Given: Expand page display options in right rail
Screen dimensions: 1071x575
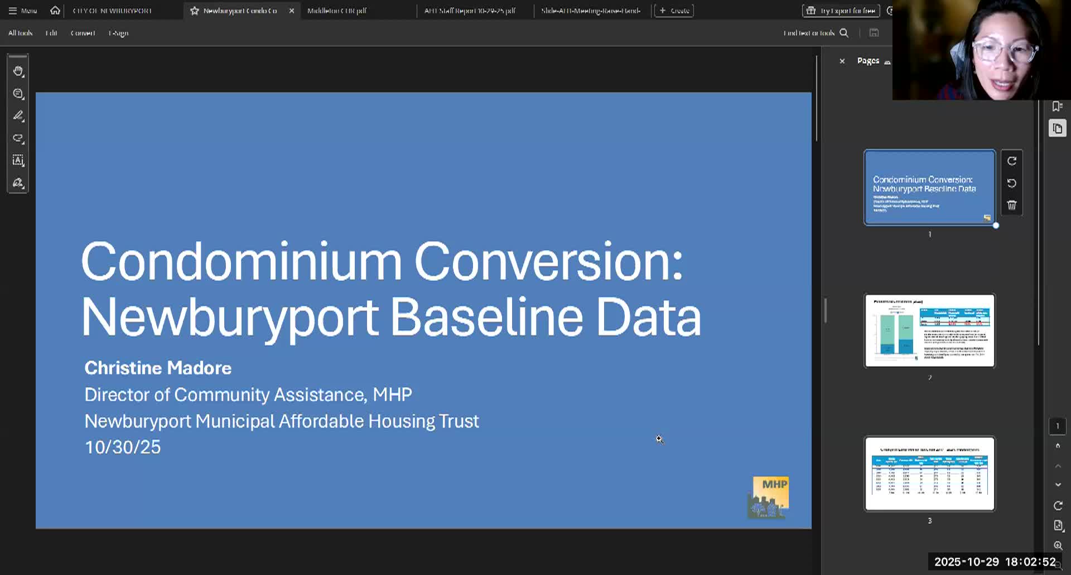Looking at the screenshot, I should click(1058, 525).
